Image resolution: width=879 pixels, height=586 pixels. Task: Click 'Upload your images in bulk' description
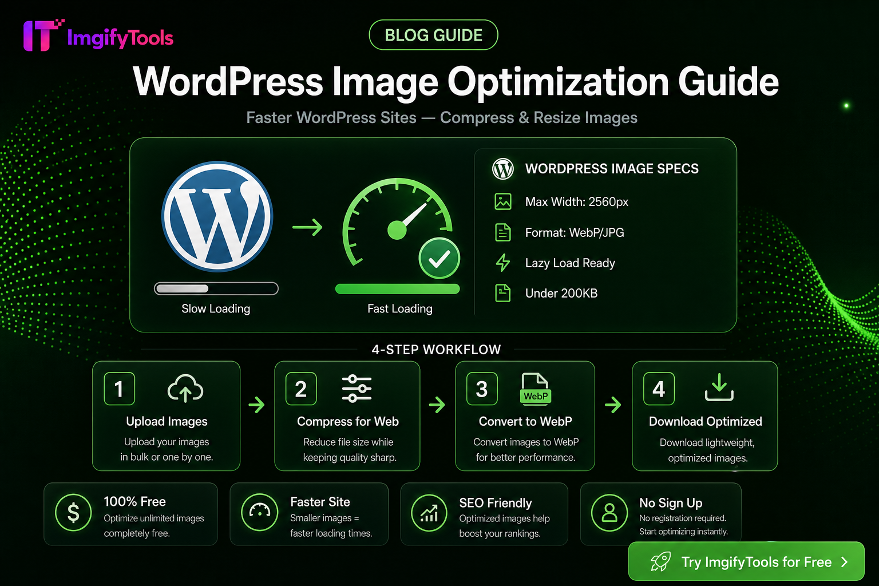[x=167, y=449]
